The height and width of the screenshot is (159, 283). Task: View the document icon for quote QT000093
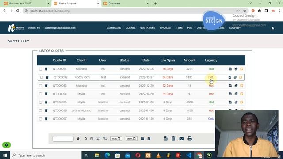[x=230, y=85]
